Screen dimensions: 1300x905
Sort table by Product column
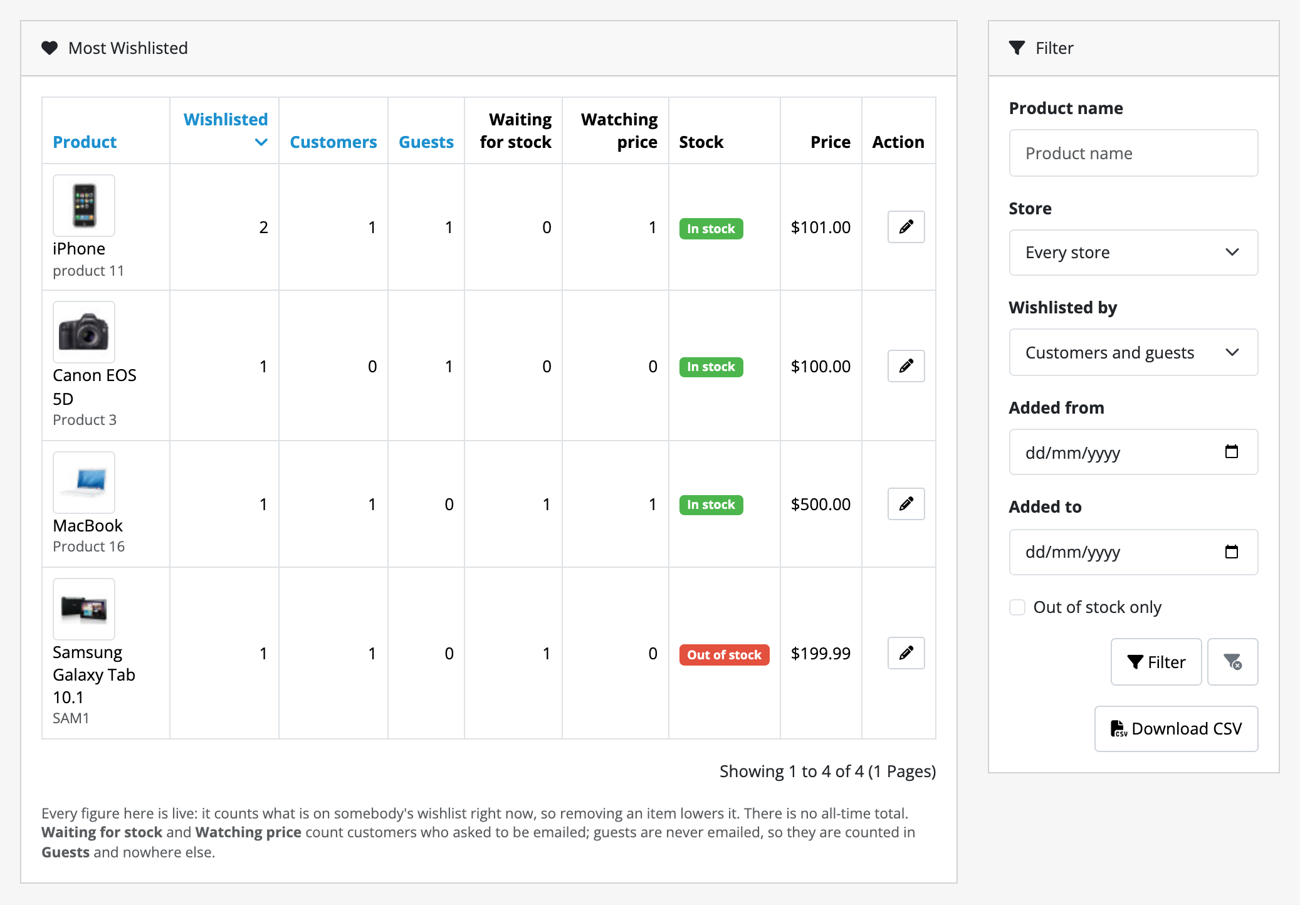click(85, 142)
